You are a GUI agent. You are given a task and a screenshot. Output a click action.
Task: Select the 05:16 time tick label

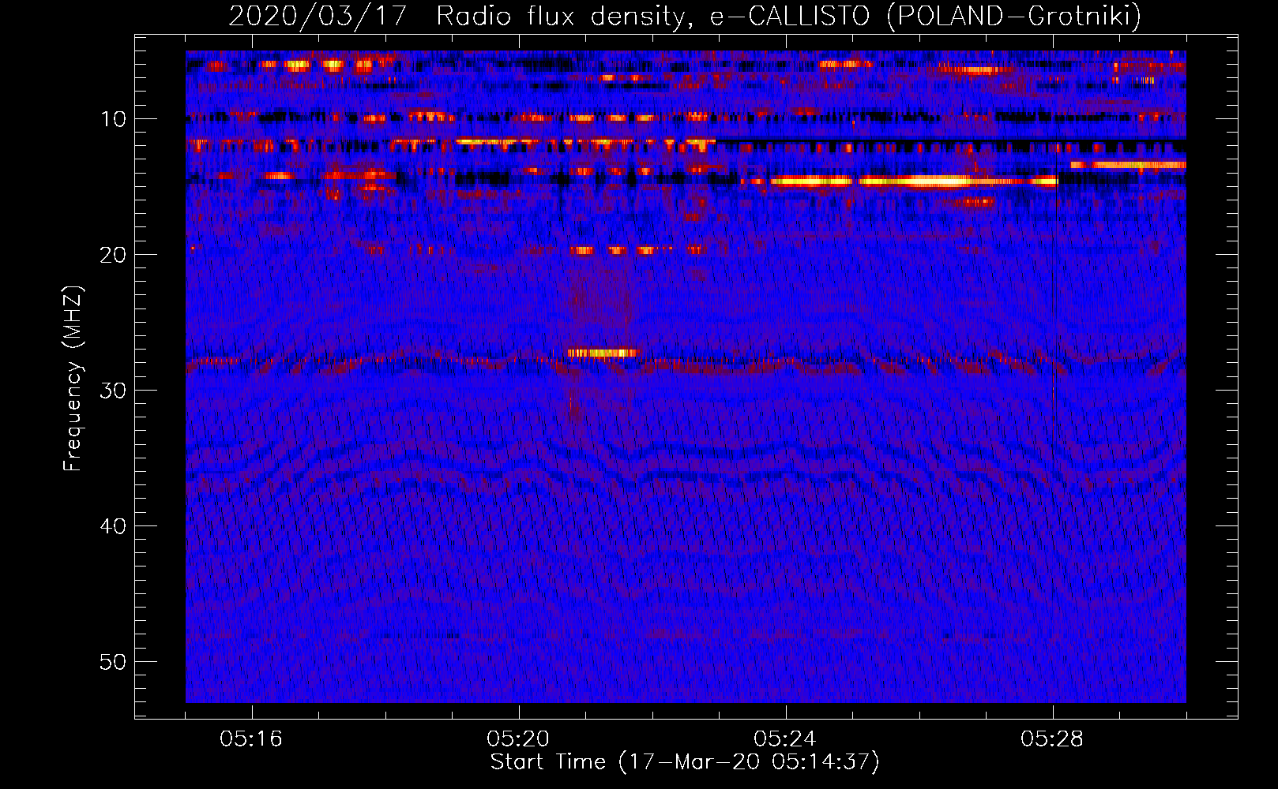[251, 739]
